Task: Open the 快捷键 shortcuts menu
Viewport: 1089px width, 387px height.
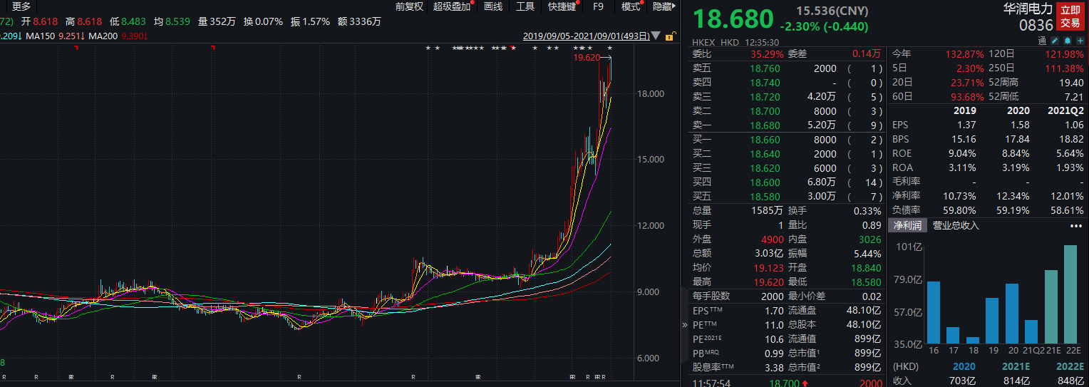Action: click(562, 6)
